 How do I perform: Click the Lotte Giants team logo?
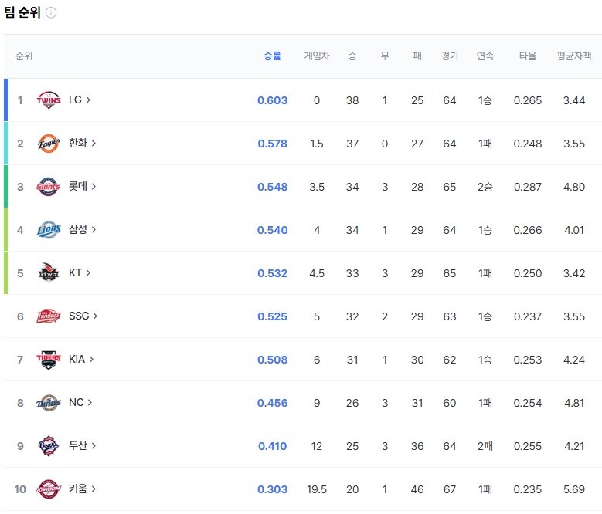tap(49, 187)
